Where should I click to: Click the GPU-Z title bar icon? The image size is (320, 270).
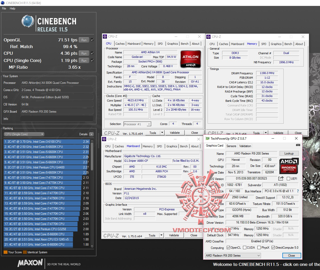tap(207, 139)
